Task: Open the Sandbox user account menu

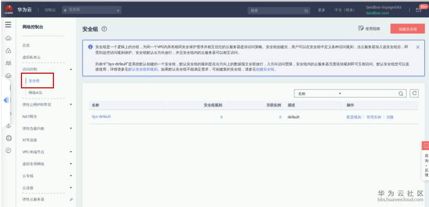Action: 383,10
